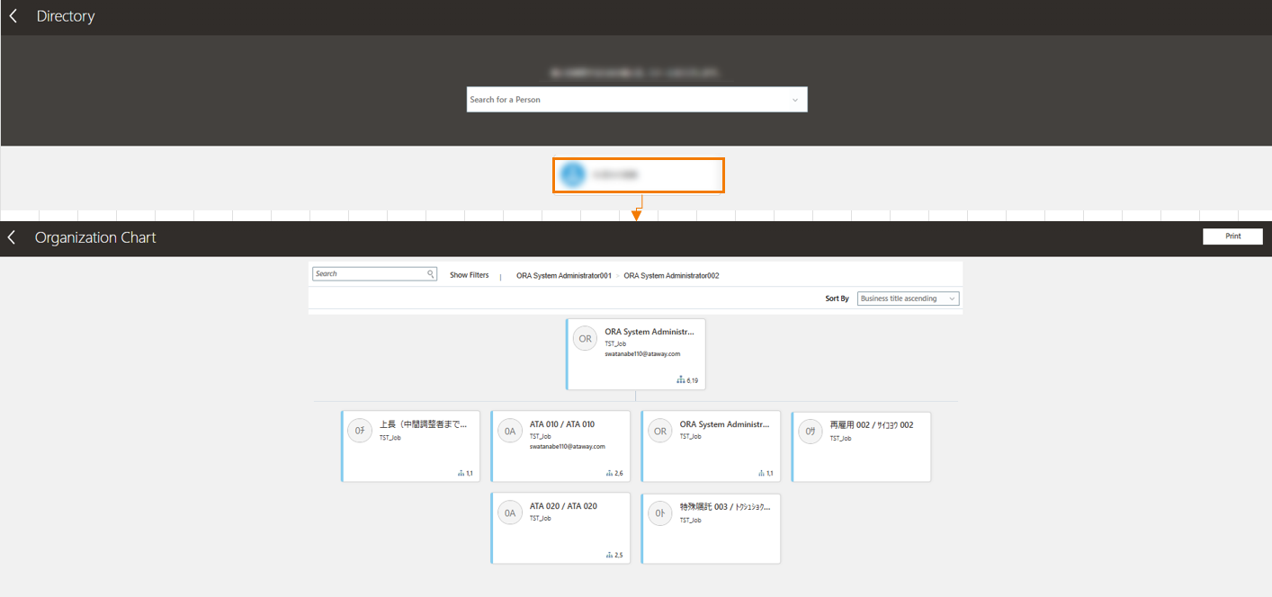Screen dimensions: 1272x597
Task: Click the avatar on the 再雇用 002 card
Action: [x=810, y=431]
